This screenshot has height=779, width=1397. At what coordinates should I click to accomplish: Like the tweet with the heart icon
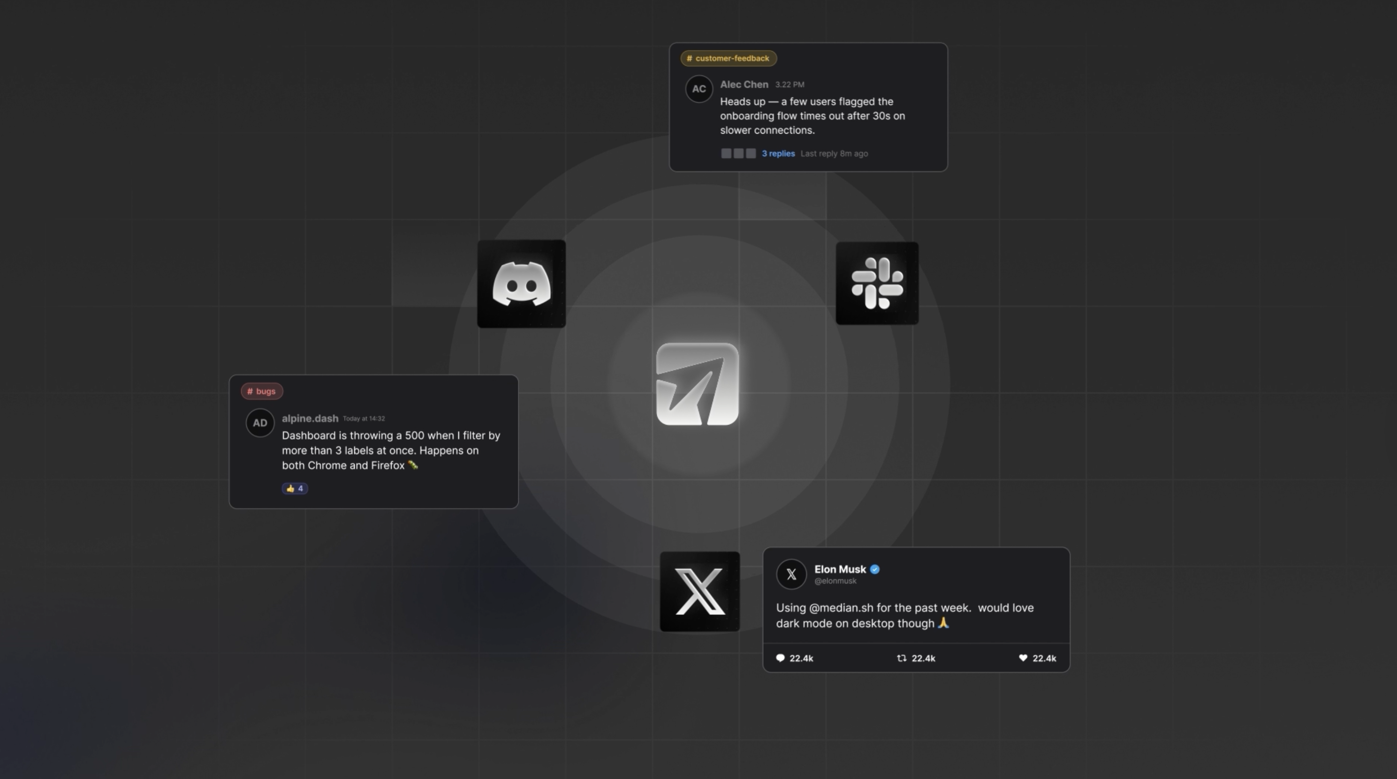pyautogui.click(x=1023, y=658)
